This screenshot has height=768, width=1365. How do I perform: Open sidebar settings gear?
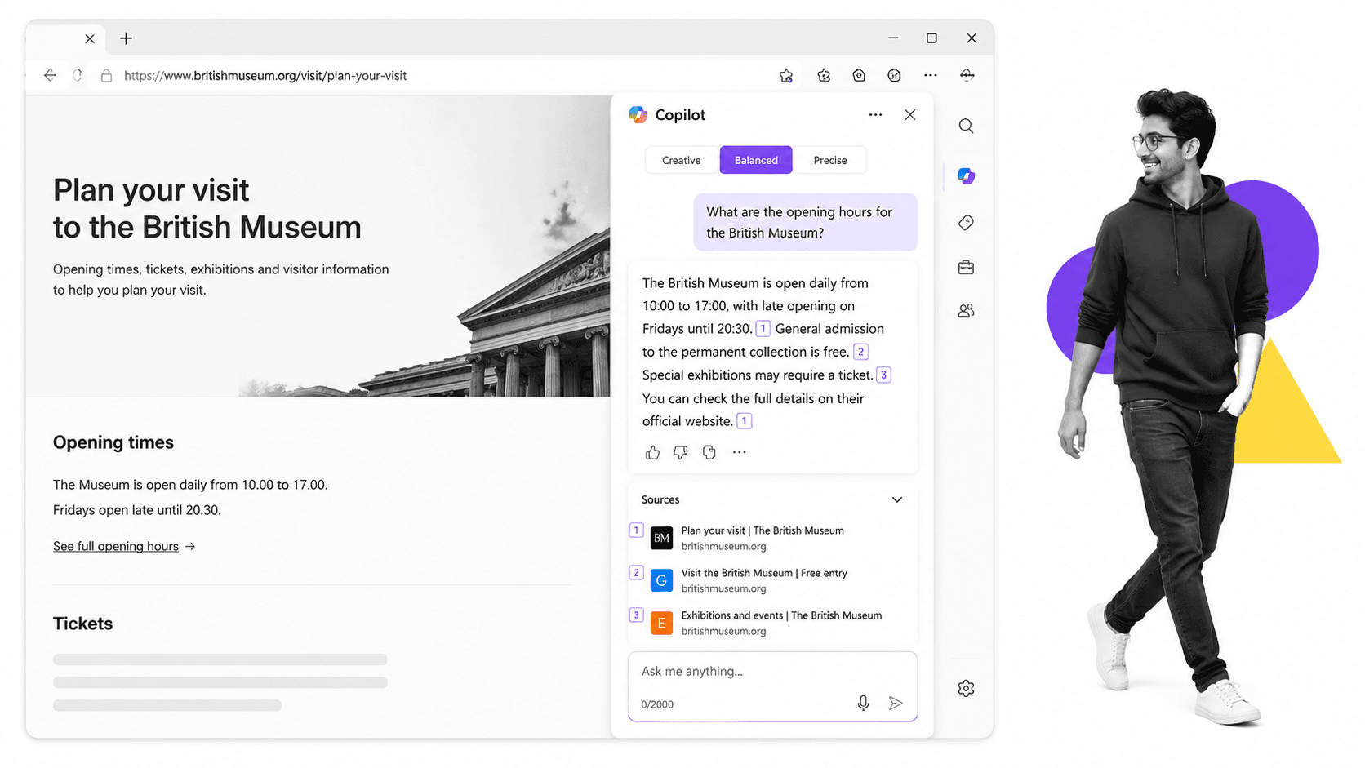click(x=966, y=688)
